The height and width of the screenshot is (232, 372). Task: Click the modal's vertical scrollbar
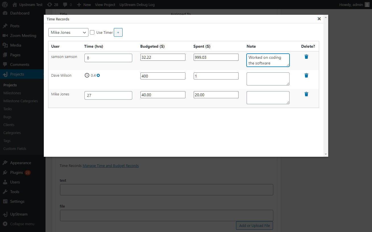[326, 85]
